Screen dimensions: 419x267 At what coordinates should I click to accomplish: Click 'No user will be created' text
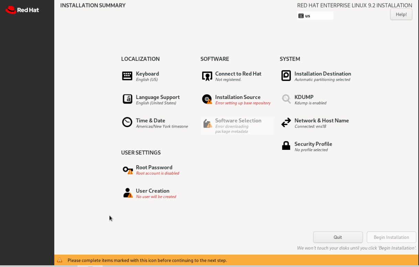coord(156,197)
